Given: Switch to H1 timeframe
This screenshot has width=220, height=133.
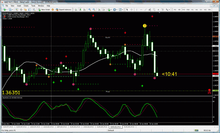Looking at the screenshot, I should point(192,10).
